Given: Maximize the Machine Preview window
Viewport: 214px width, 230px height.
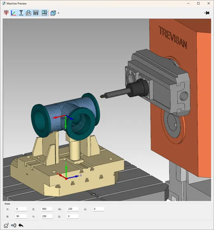Looking at the screenshot, I should click(x=198, y=4).
